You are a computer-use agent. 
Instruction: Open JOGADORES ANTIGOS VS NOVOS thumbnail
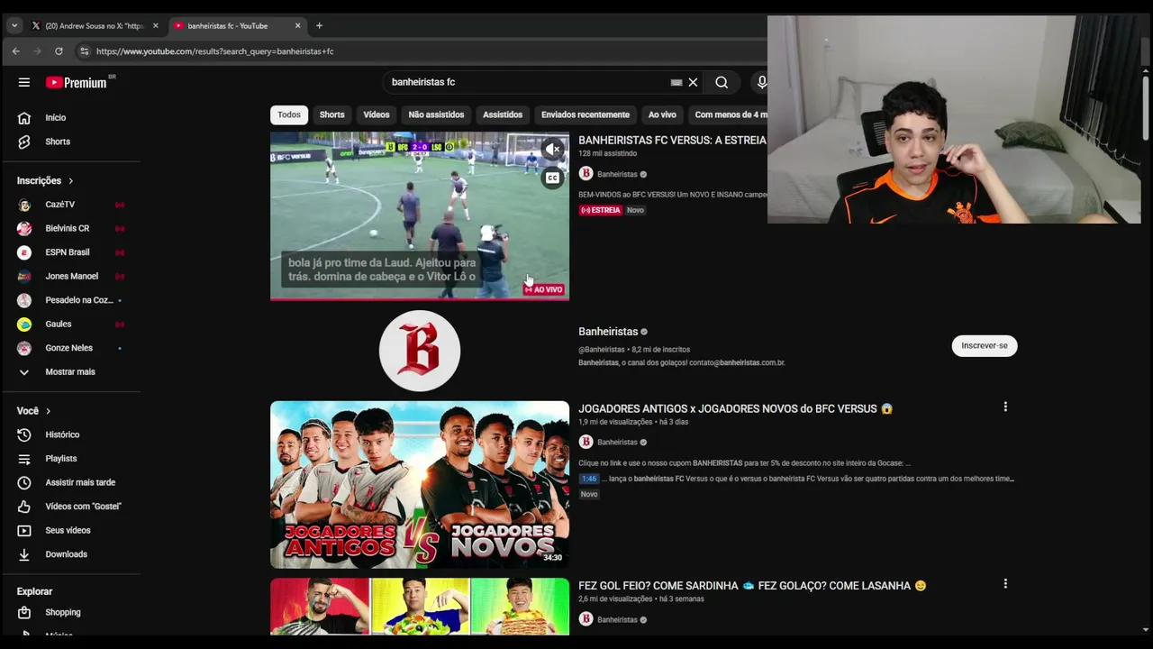pos(420,485)
